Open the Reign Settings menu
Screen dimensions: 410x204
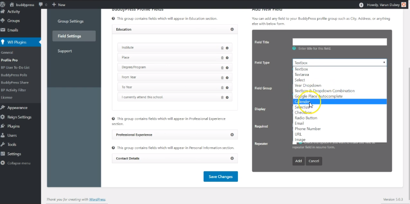(19, 117)
